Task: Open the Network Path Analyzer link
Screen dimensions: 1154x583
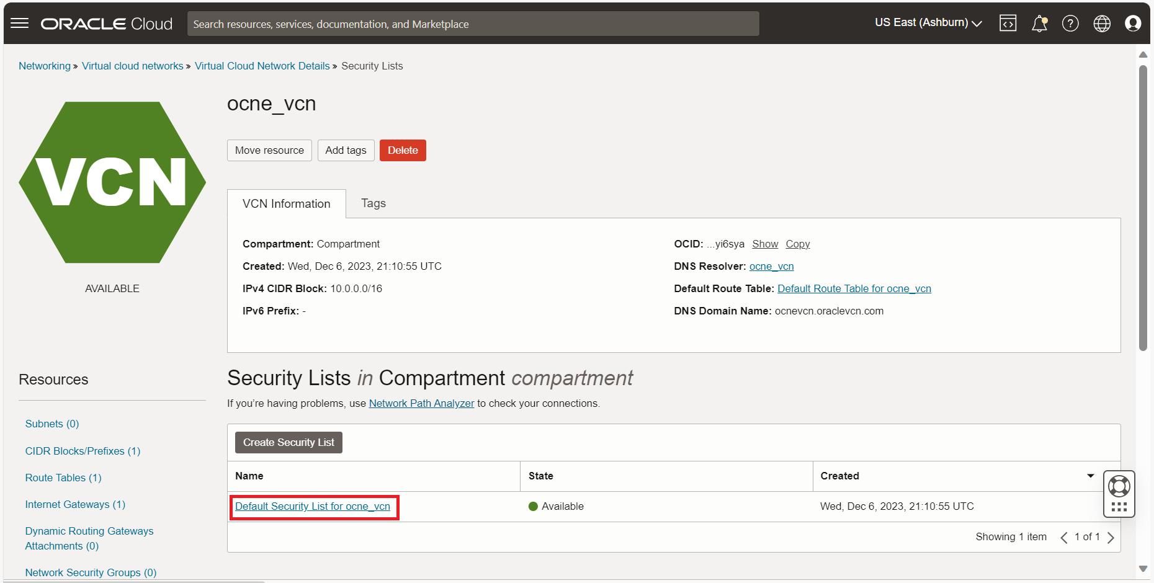Action: pyautogui.click(x=421, y=403)
